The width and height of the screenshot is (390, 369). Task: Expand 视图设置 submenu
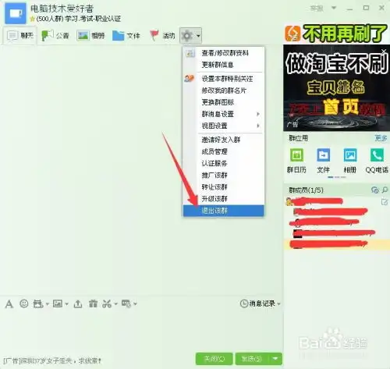224,126
